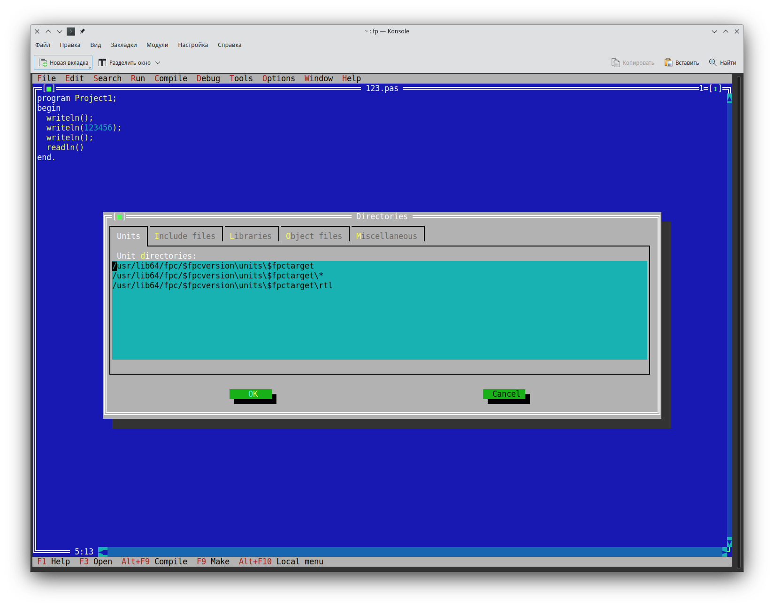Open the Options menu in IDE
The height and width of the screenshot is (608, 774).
click(x=278, y=78)
